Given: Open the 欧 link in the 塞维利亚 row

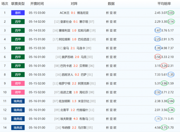Looking at the screenshot, I should click(x=115, y=31).
